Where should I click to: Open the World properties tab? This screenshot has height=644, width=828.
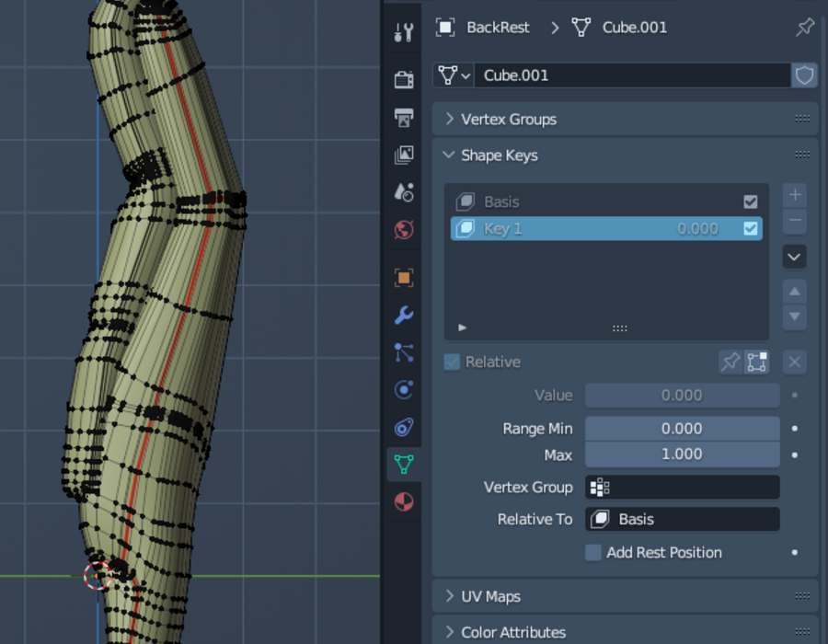coord(404,230)
